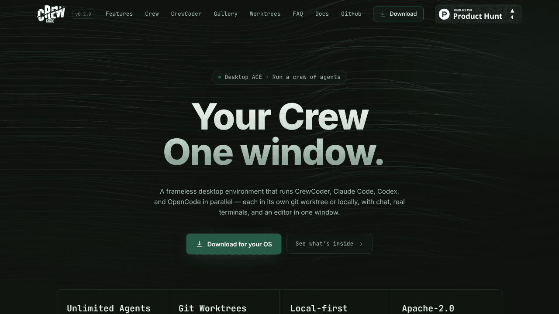
Task: Navigate to Worktrees section
Action: pyautogui.click(x=265, y=14)
